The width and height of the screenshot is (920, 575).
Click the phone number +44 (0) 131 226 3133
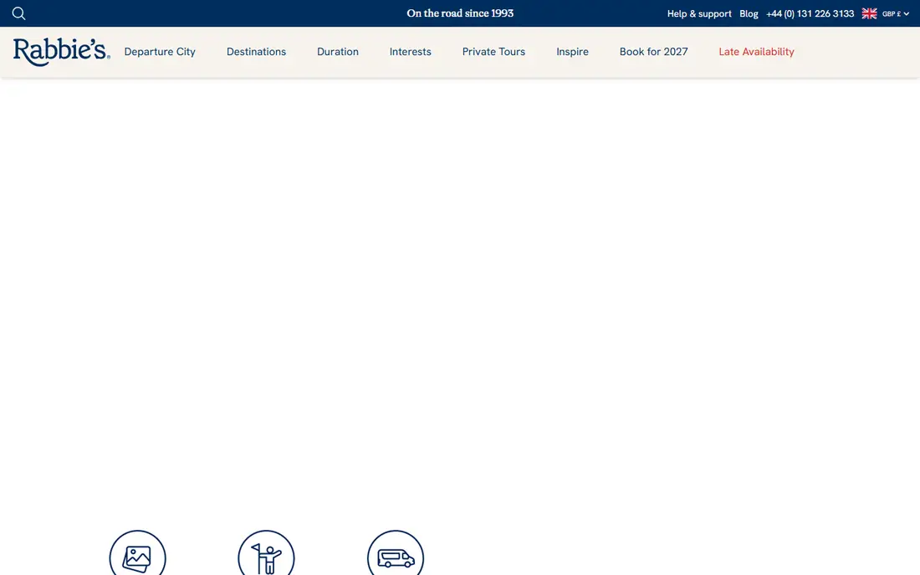(x=810, y=13)
